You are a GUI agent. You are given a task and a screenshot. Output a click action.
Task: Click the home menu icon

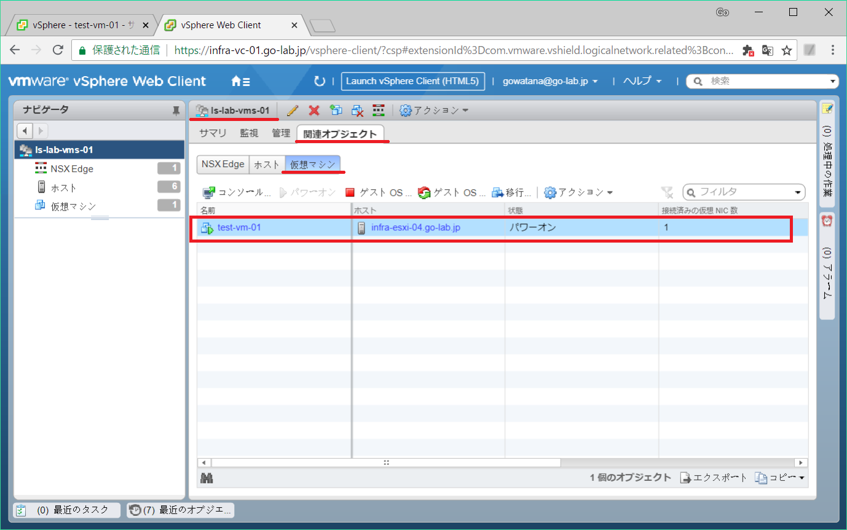(x=240, y=81)
